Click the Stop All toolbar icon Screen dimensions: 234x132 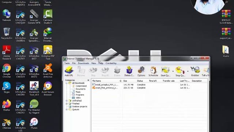105,71
